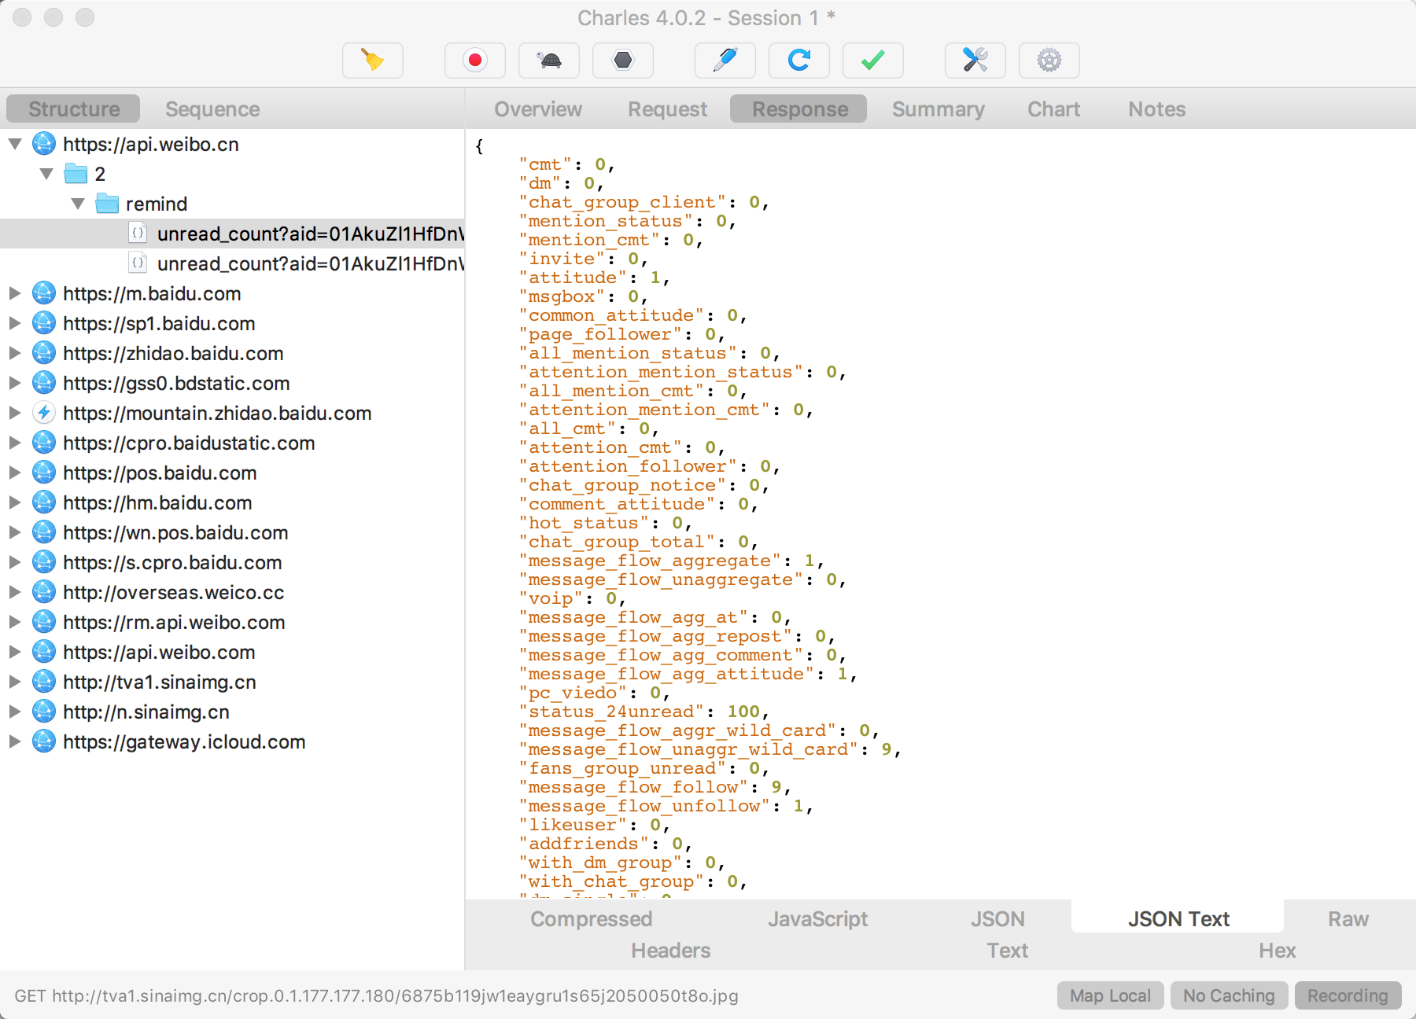Open Tools via wrench and screwdriver icon
1416x1019 pixels.
tap(975, 61)
